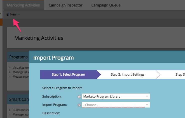The width and height of the screenshot is (185, 118).
Task: Click the Programs panel header
Action: click(18, 57)
